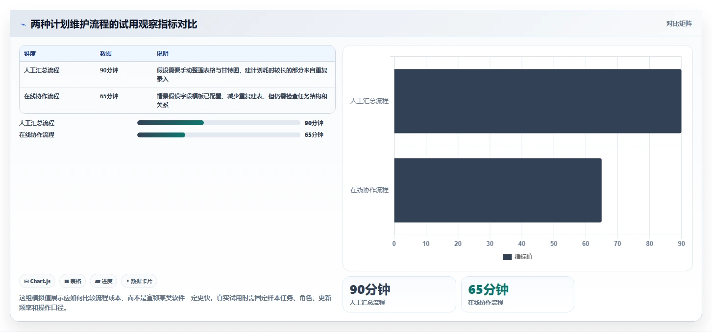
Task: Click the 对比矩阵 label in header
Action: click(679, 23)
